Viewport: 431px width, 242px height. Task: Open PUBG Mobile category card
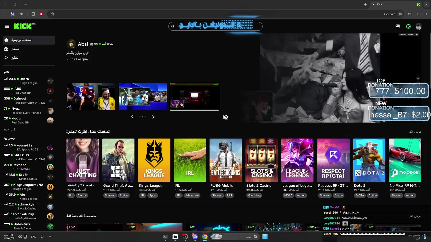click(x=226, y=160)
